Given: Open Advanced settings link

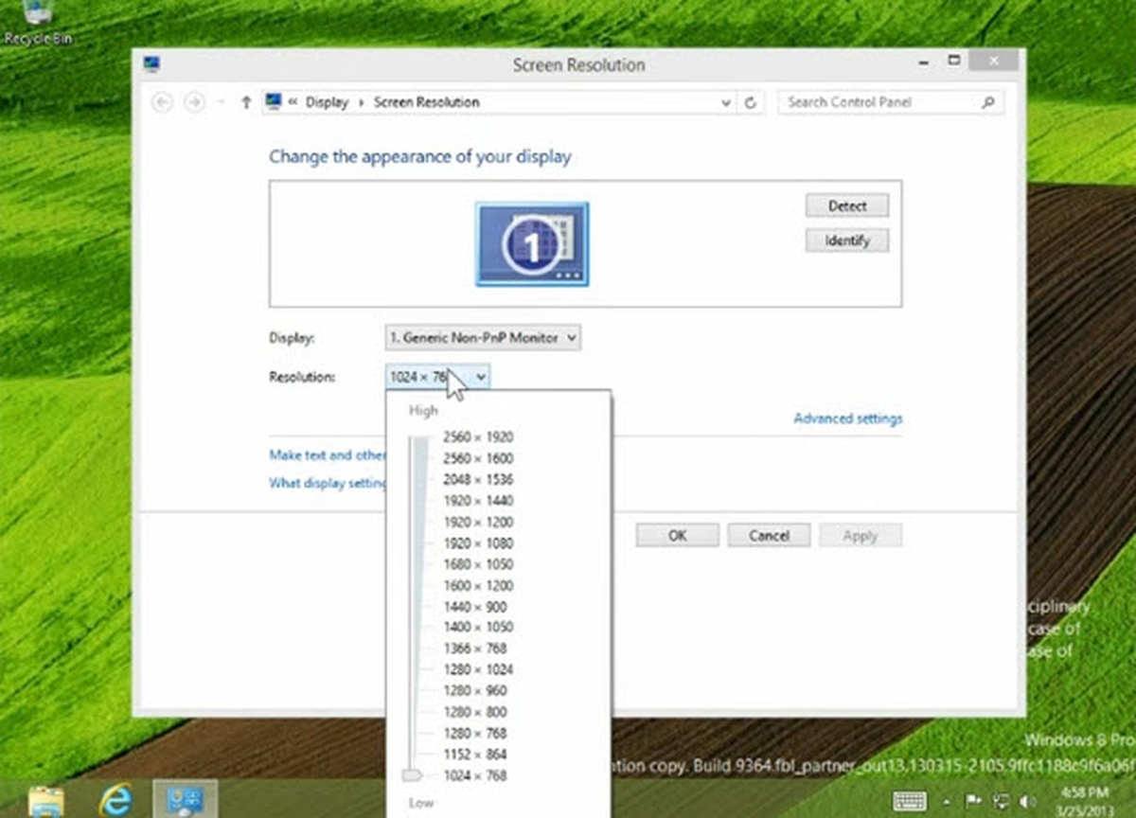Looking at the screenshot, I should pos(848,418).
